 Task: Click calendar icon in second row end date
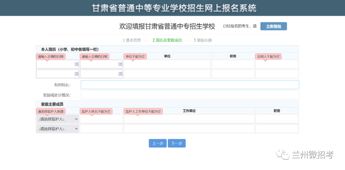coord(120,74)
